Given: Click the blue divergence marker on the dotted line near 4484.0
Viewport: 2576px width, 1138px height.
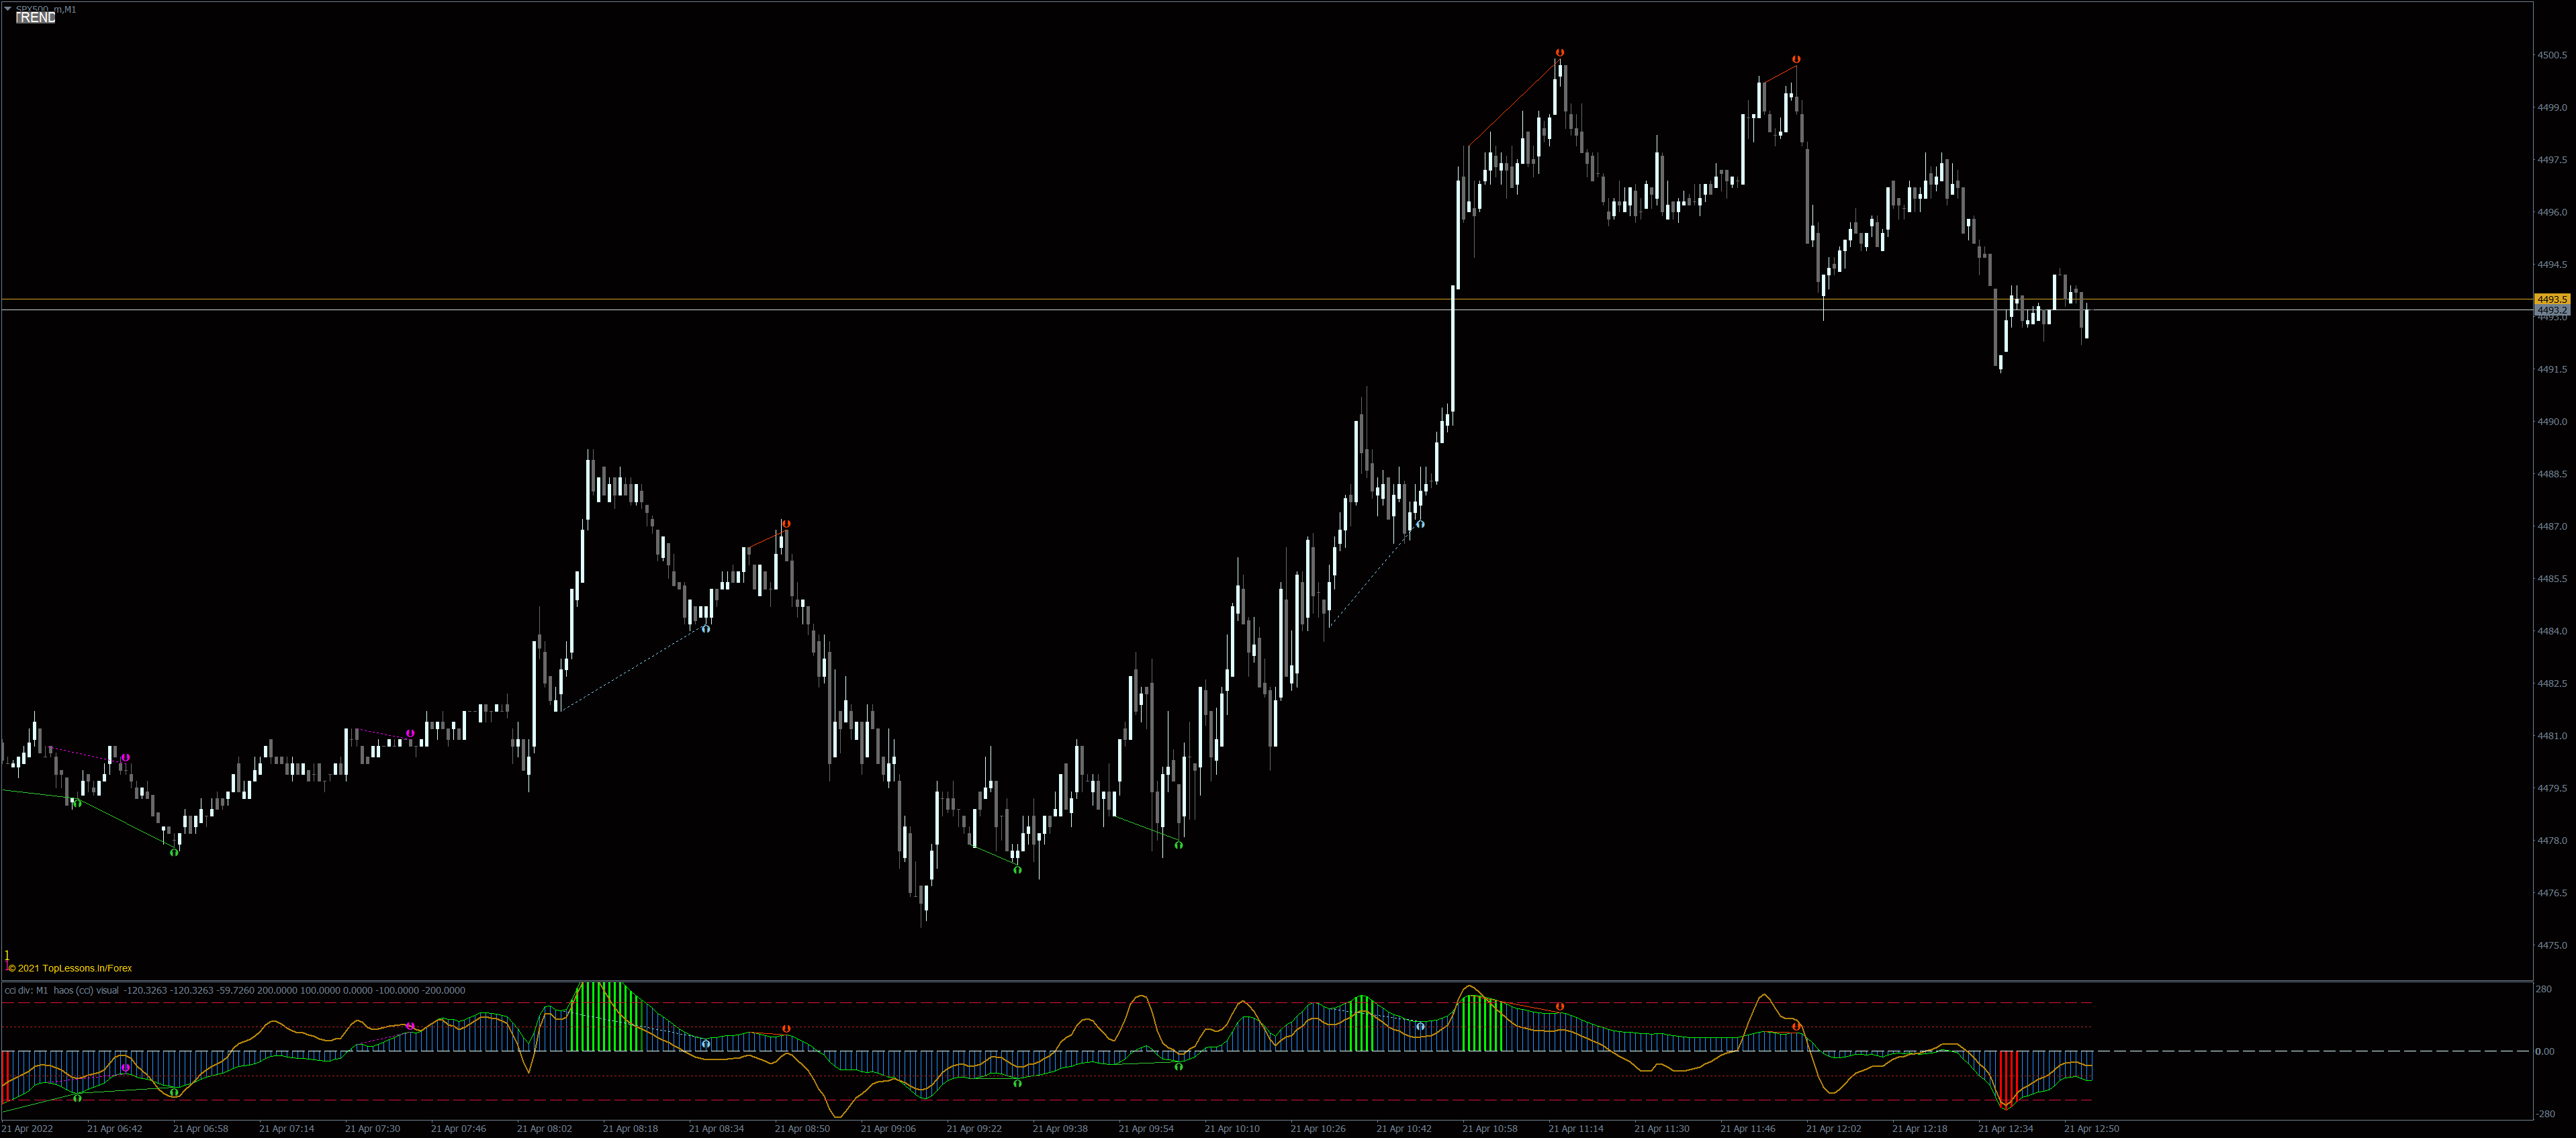Looking at the screenshot, I should 706,629.
